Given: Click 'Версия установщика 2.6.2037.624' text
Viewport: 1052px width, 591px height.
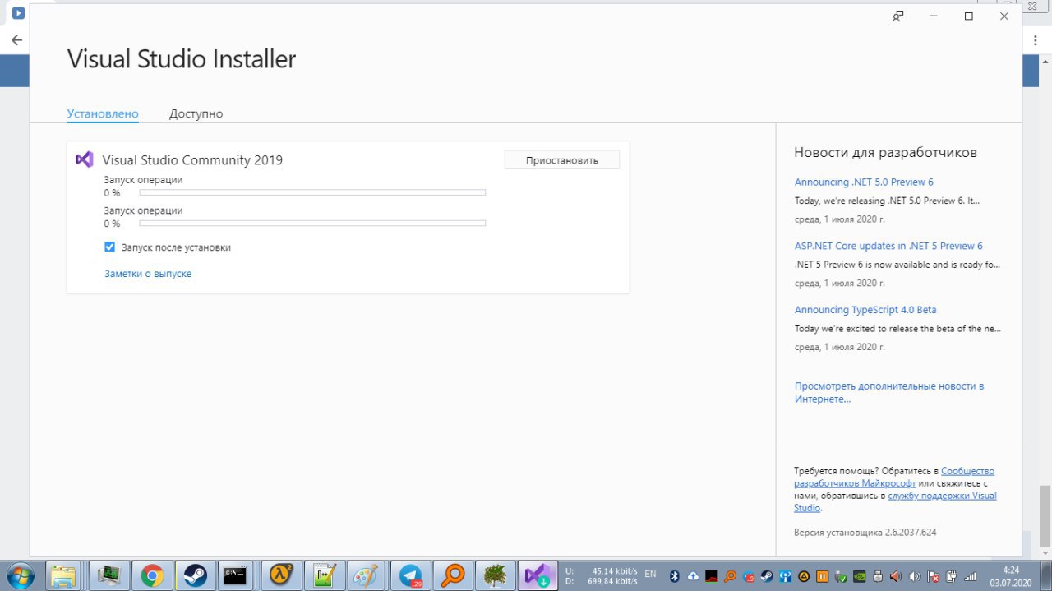Looking at the screenshot, I should 865,532.
